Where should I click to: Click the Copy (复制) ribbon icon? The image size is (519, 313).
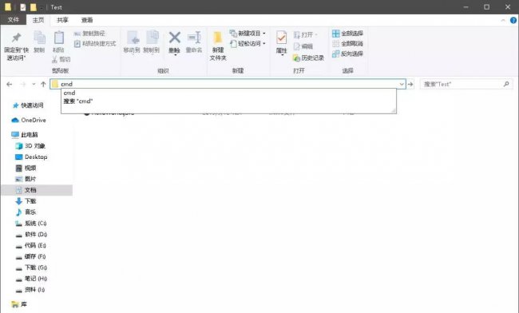[39, 38]
